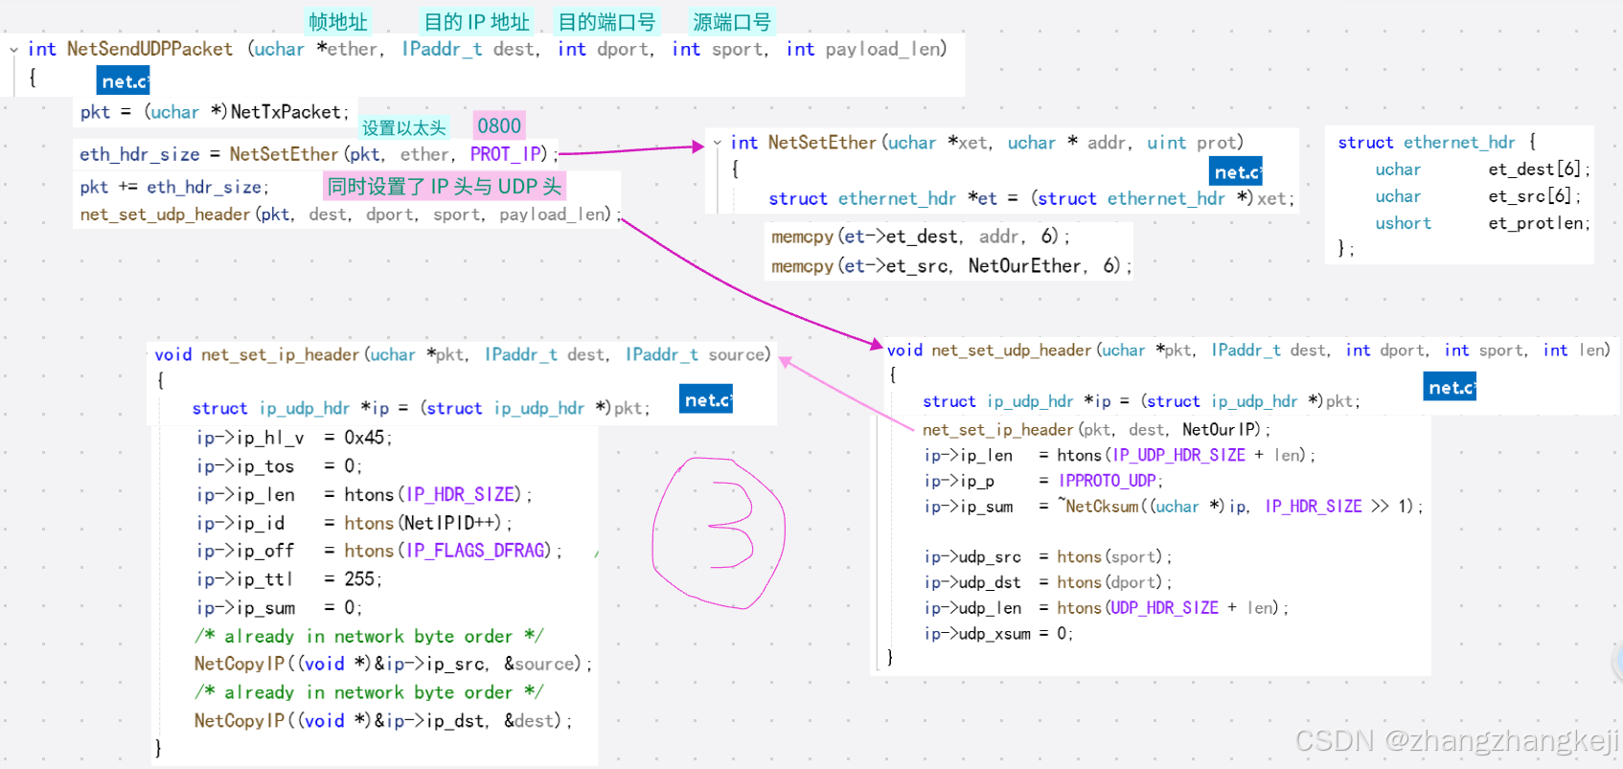Click PROT_IP macro in NetSetEther call
1623x769 pixels.
[507, 154]
